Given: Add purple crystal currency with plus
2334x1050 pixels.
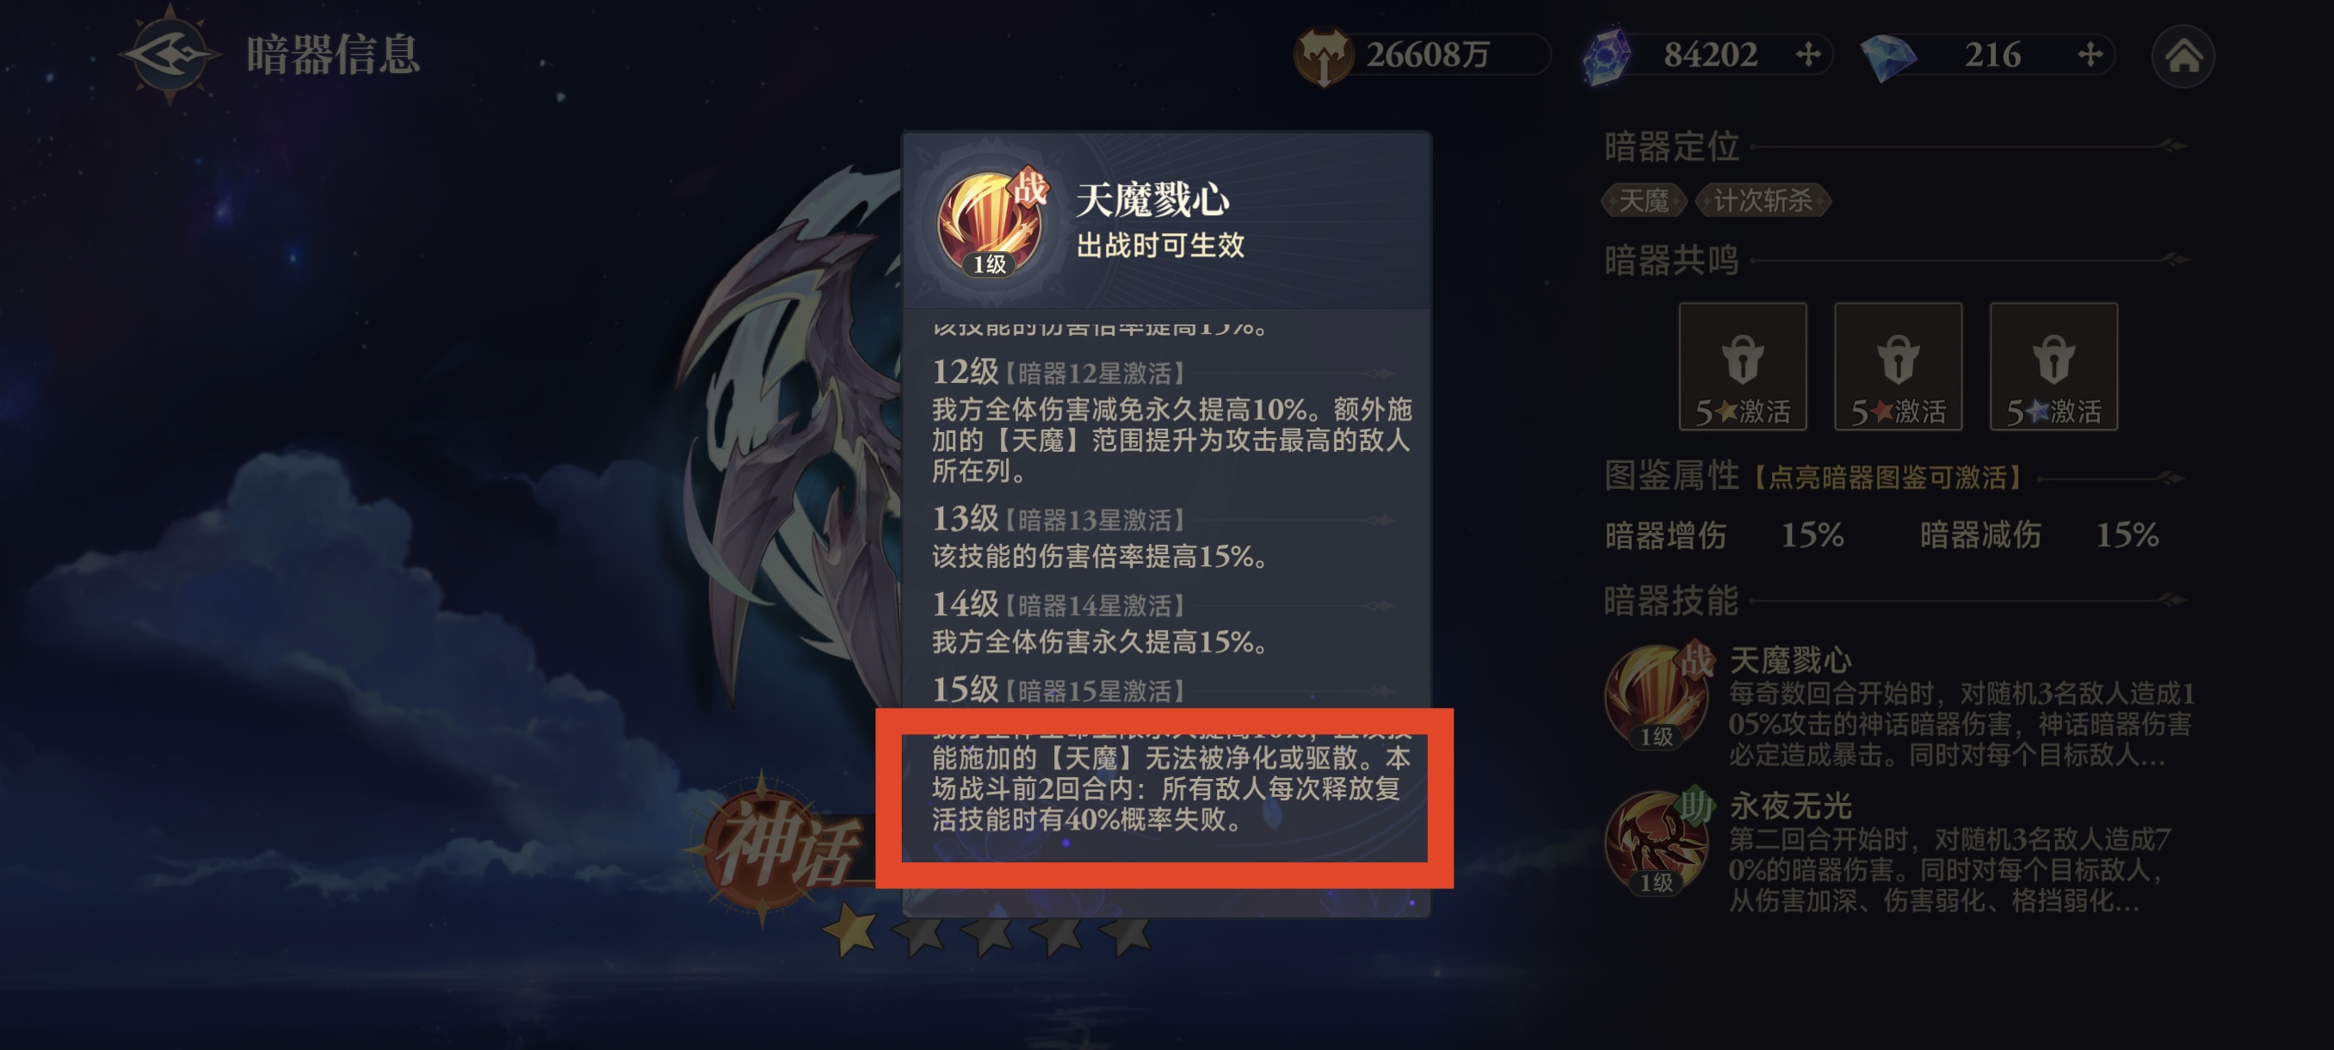Looking at the screenshot, I should click(x=1807, y=54).
